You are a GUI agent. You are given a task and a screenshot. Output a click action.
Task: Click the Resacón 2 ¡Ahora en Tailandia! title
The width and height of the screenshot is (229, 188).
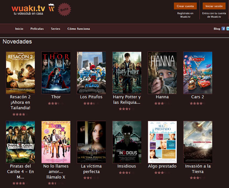click(20, 102)
